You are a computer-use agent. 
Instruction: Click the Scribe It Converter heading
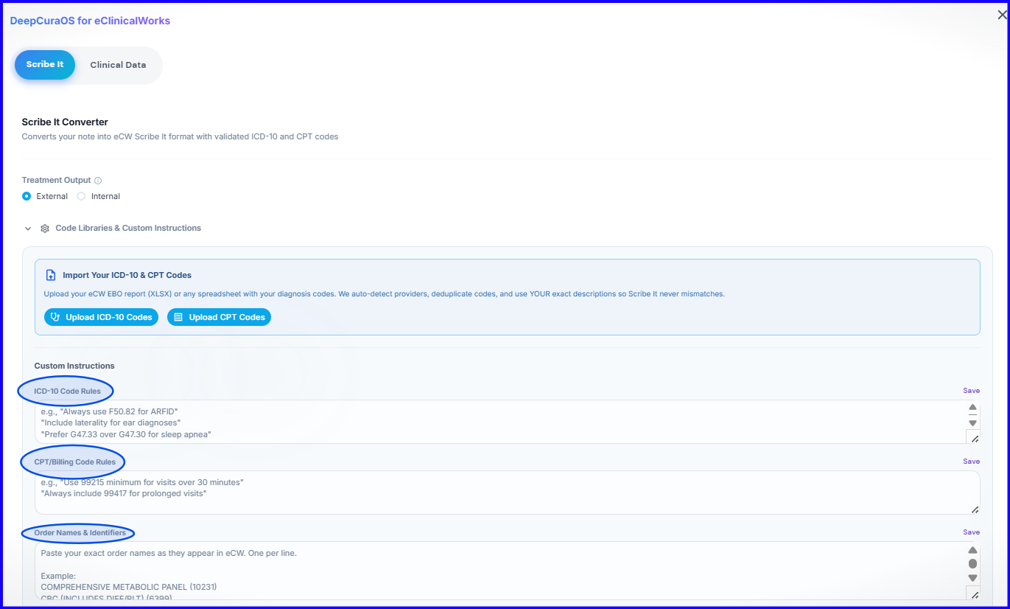point(65,122)
